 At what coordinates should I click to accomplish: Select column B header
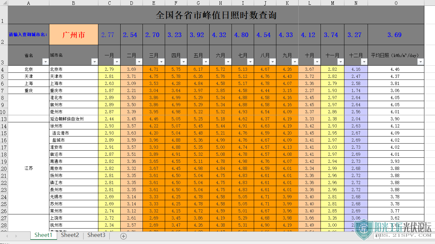(x=74, y=3)
